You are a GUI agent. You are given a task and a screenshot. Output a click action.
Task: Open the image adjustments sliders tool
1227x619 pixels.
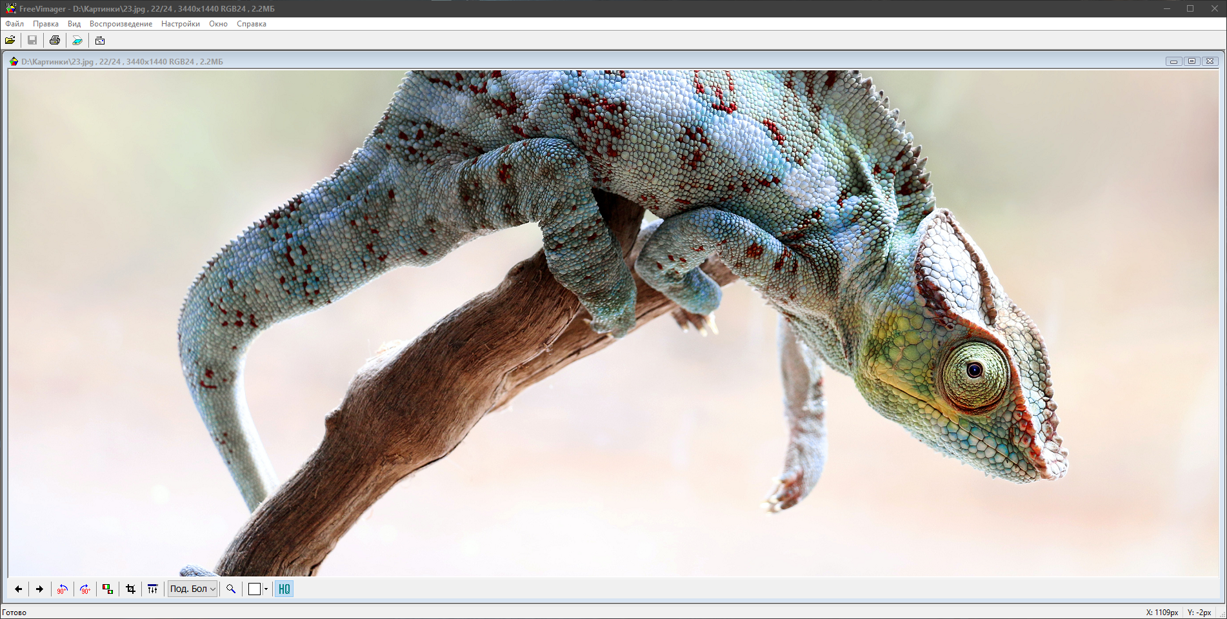pos(152,589)
